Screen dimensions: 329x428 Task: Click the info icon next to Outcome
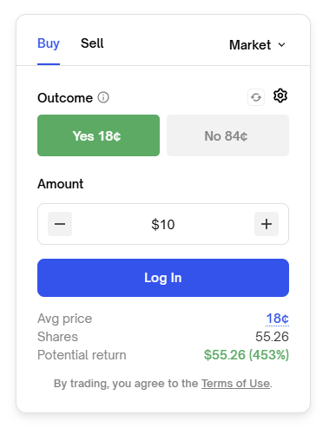coord(103,97)
